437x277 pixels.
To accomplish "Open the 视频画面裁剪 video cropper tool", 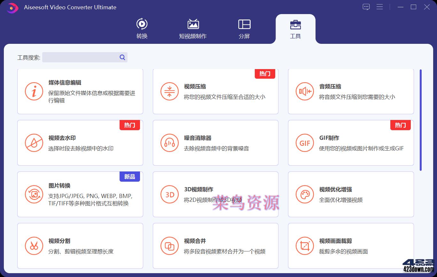I will (351, 246).
